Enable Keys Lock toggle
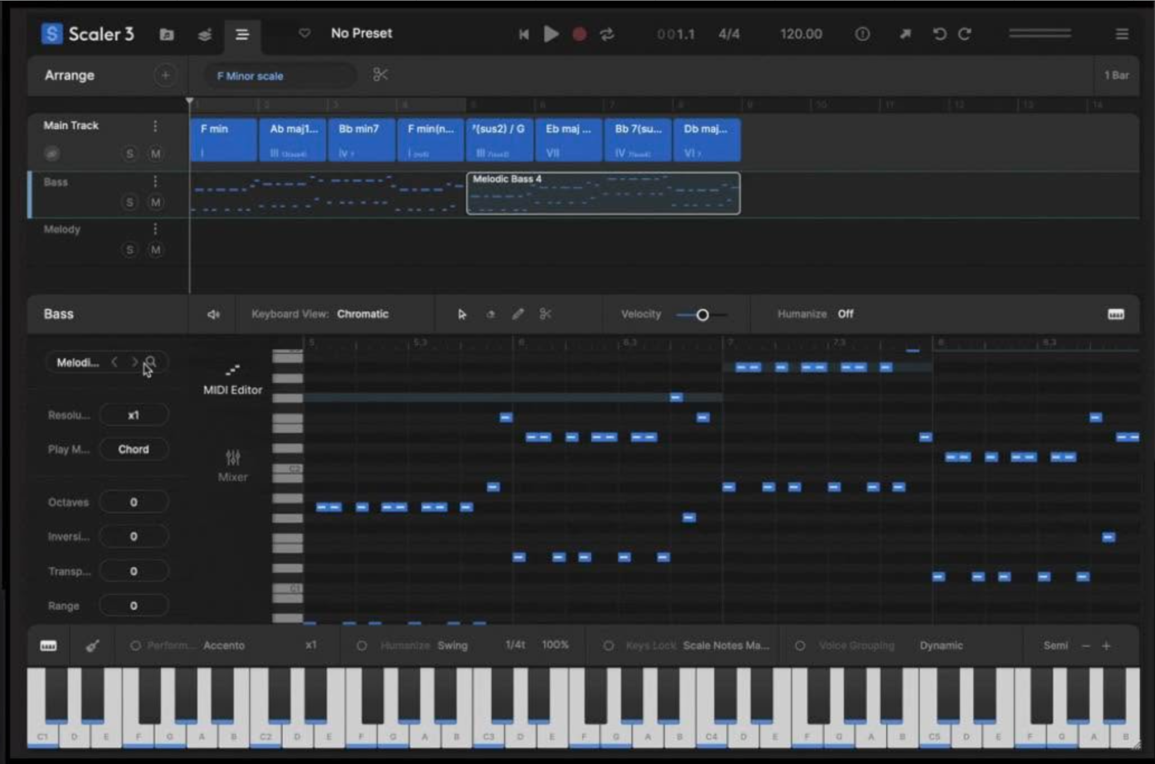Screen dimensions: 1155x764 609,646
